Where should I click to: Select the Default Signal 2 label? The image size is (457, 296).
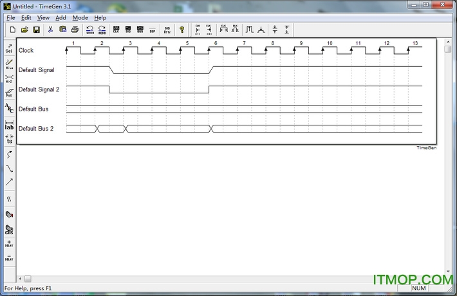pyautogui.click(x=39, y=89)
